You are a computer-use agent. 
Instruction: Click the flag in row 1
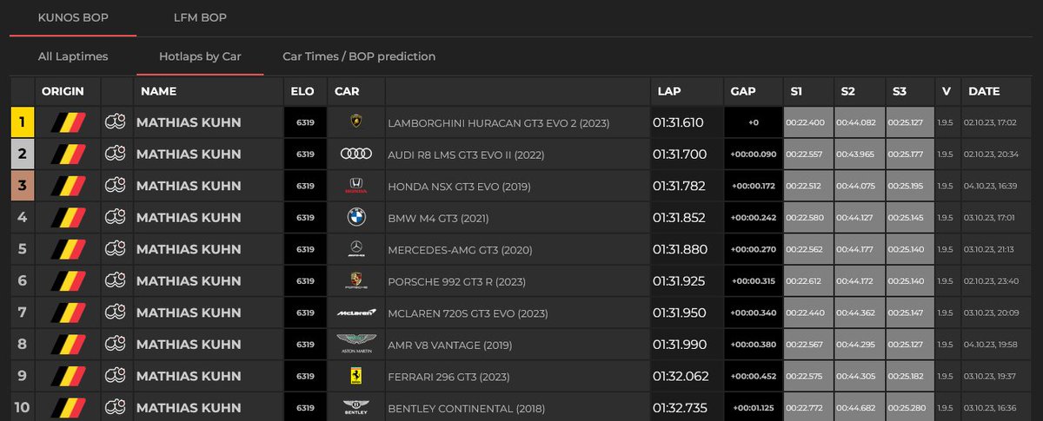point(68,122)
